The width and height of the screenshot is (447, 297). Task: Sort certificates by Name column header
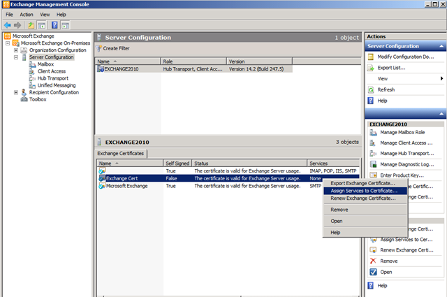pyautogui.click(x=130, y=164)
